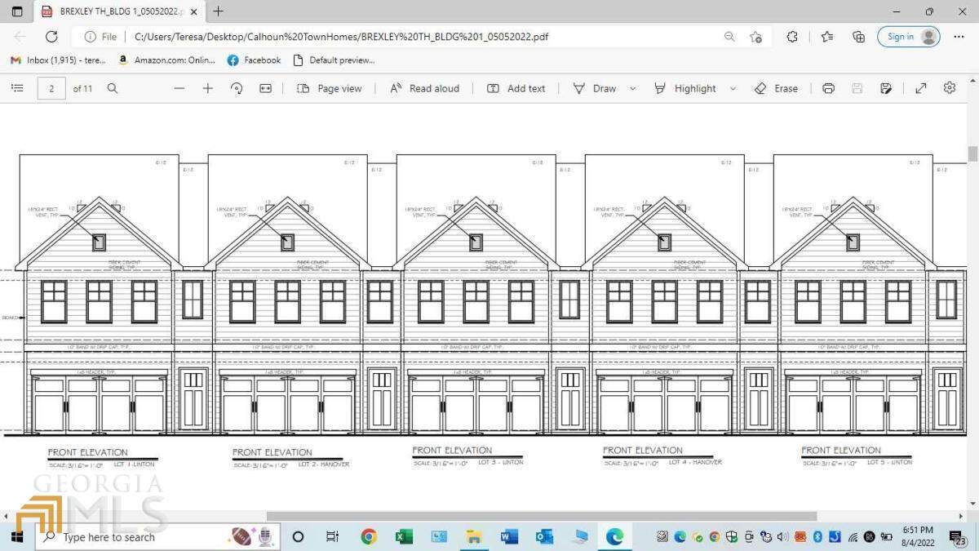Open PDF viewer settings gear
Image resolution: width=979 pixels, height=551 pixels.
950,88
